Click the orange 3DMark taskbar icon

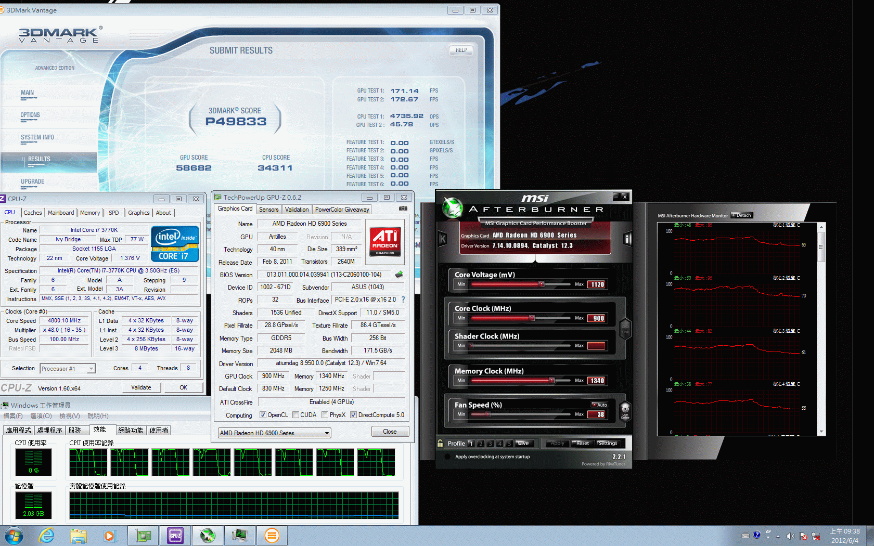pos(272,536)
